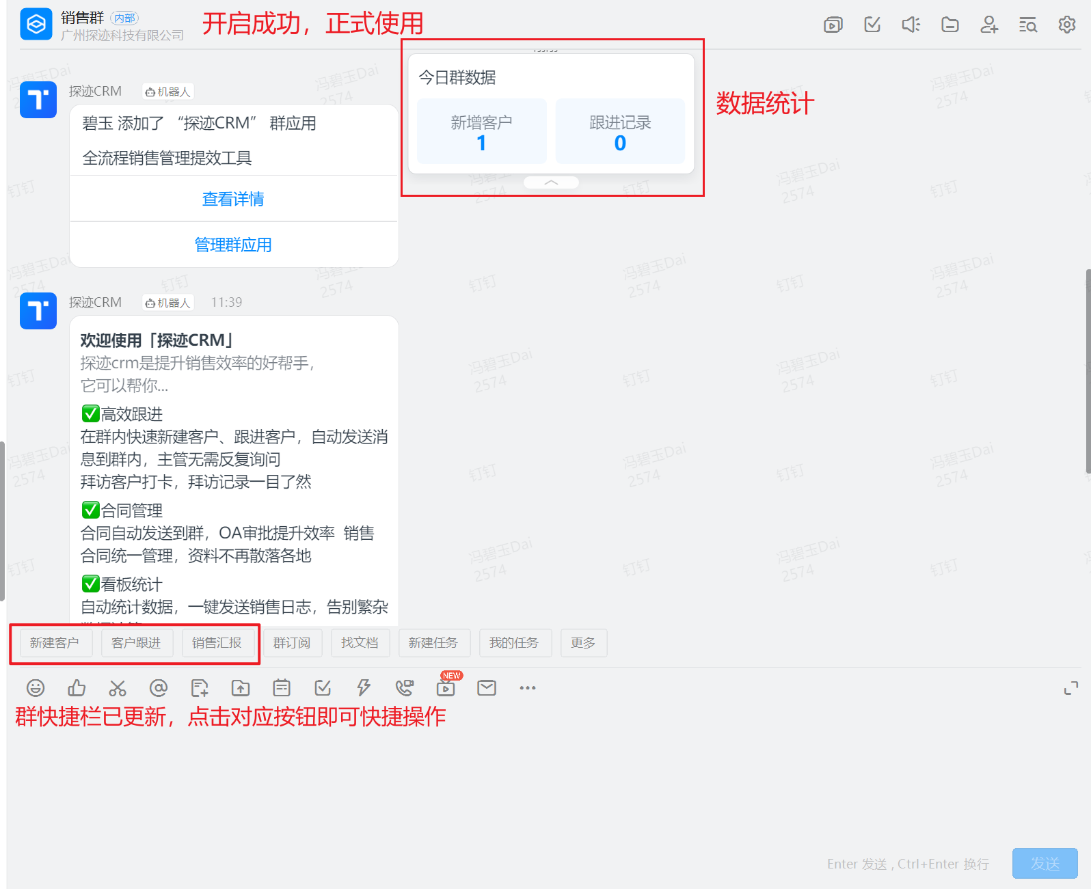Click the 机器人 tag next to 11:39
1091x889 pixels.
(x=168, y=303)
